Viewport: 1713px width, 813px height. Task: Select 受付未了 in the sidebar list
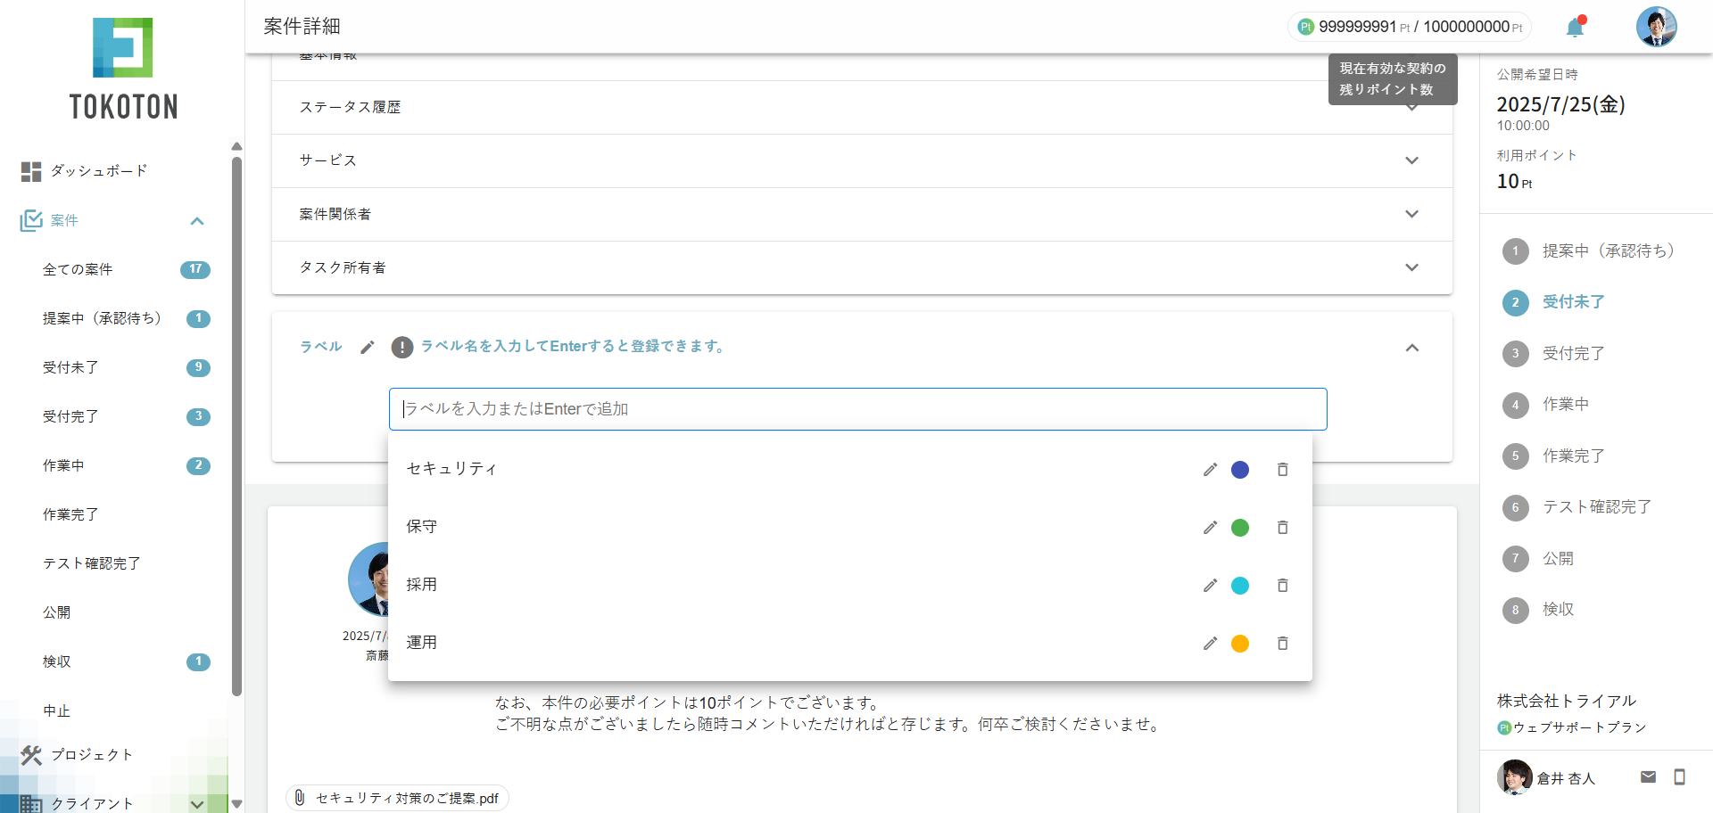[71, 368]
